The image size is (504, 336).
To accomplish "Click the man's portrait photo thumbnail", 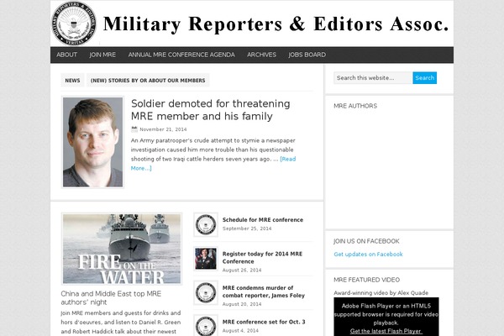I will coord(92,142).
